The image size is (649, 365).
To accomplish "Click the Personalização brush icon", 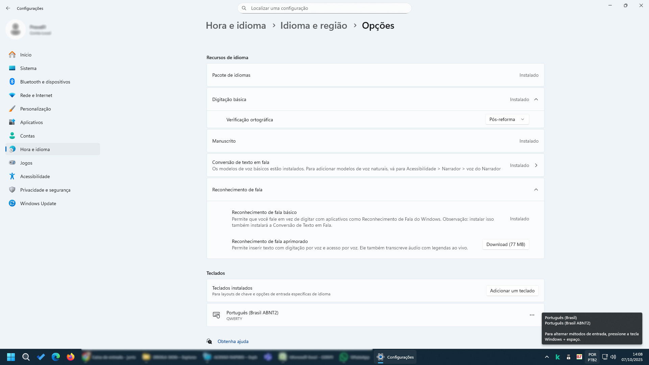I will tap(12, 109).
